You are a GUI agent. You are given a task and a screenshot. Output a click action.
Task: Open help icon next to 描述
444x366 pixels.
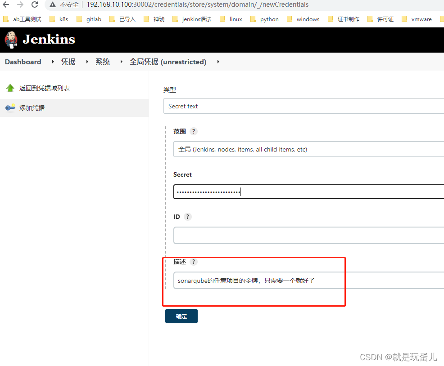tap(193, 262)
